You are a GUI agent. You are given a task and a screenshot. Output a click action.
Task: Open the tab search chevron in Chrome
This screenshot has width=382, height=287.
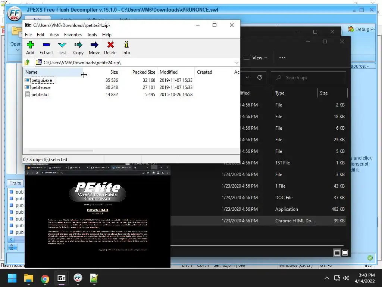click(x=147, y=168)
